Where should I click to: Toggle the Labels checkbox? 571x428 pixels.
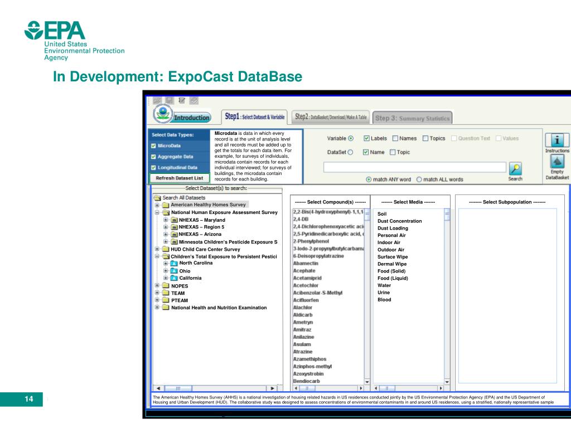[x=366, y=138]
